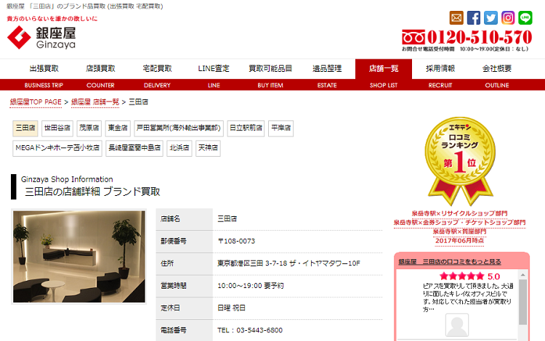The width and height of the screenshot is (545, 341).
Task: Click the 三田店 office lobby photo
Action: tap(79, 257)
